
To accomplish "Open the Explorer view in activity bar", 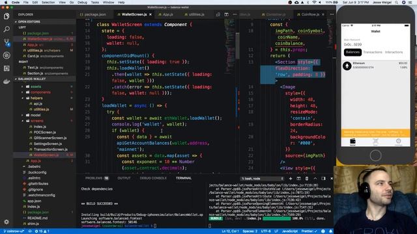I will [x=7, y=16].
